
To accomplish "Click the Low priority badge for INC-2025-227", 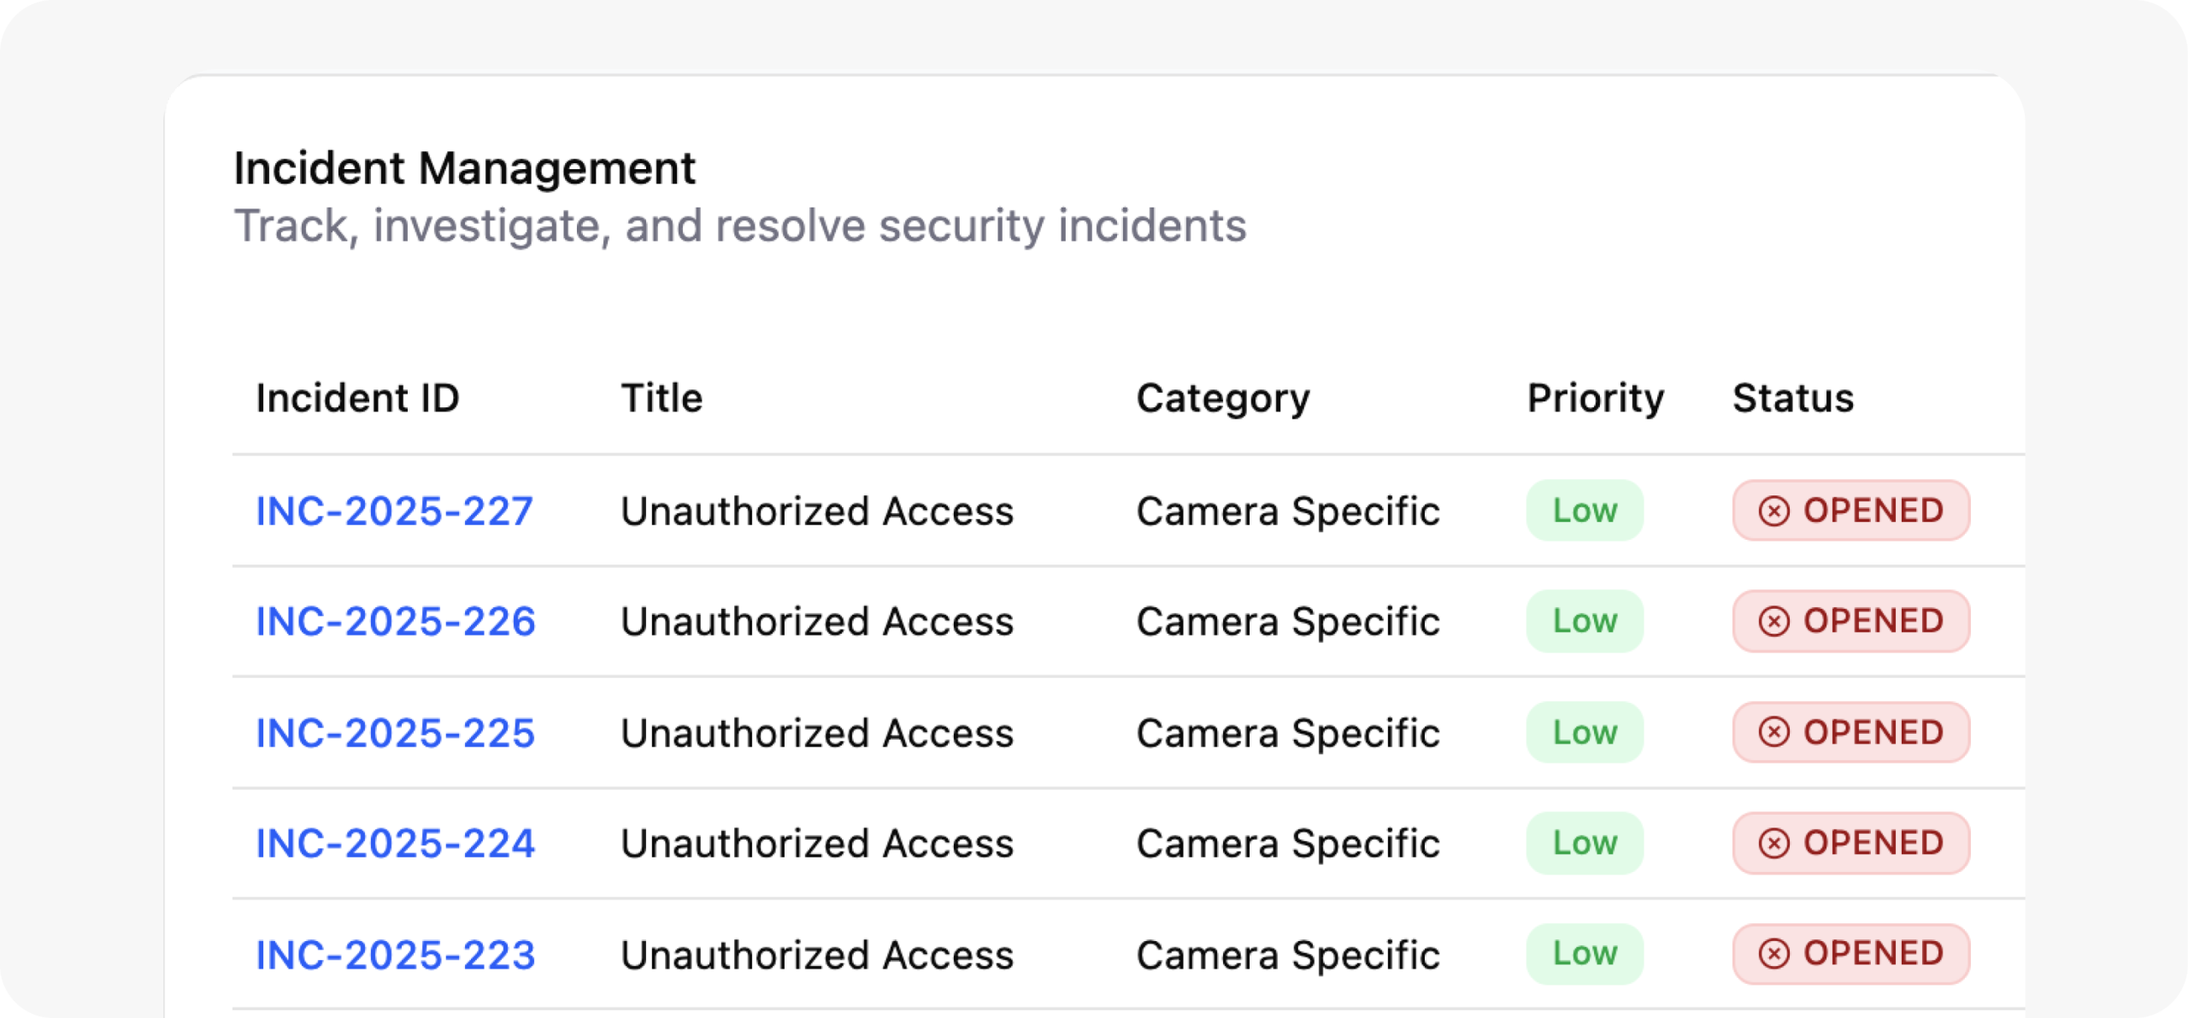I will 1585,511.
